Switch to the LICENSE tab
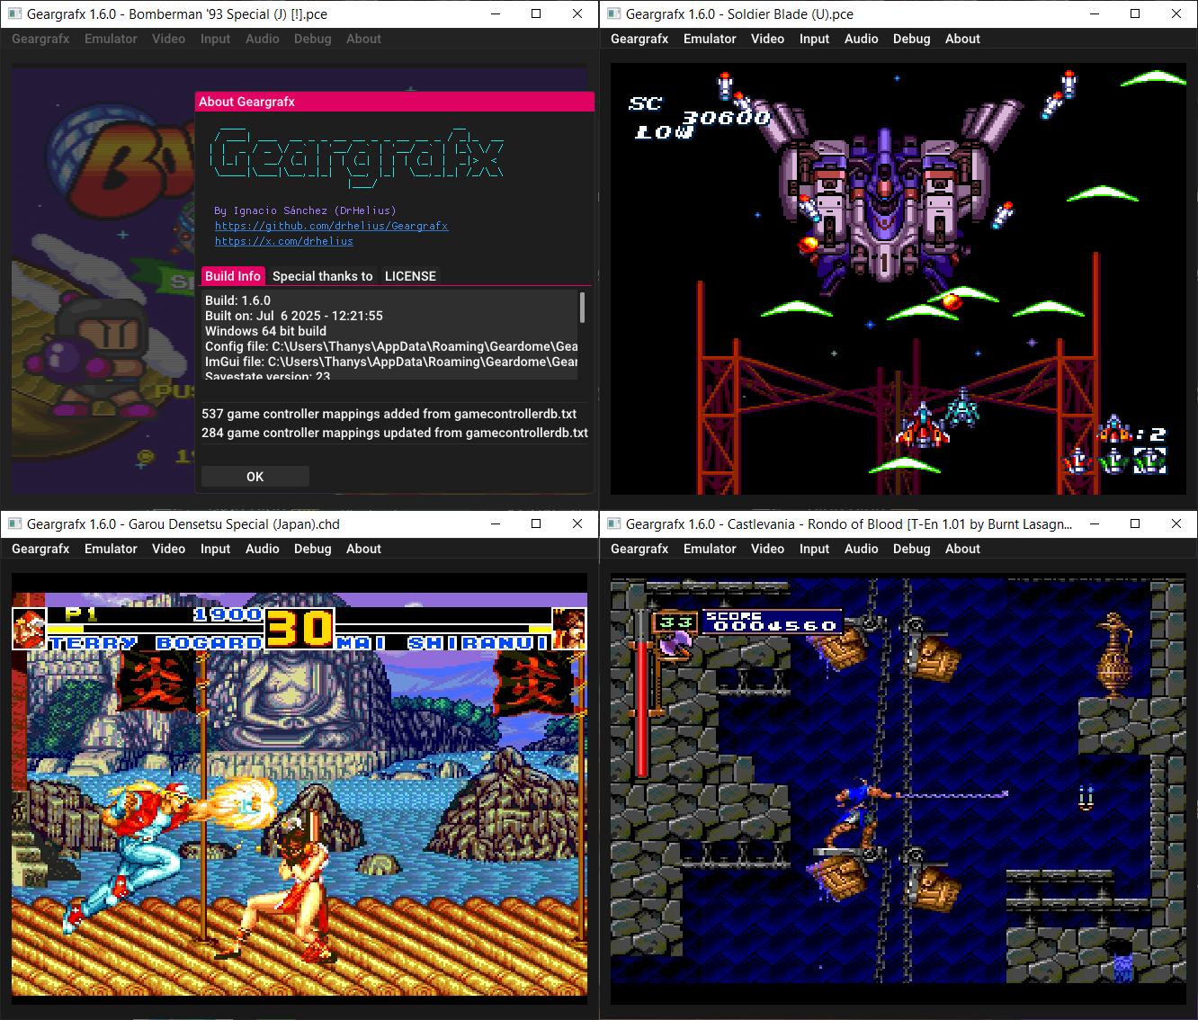The width and height of the screenshot is (1198, 1020). (410, 276)
